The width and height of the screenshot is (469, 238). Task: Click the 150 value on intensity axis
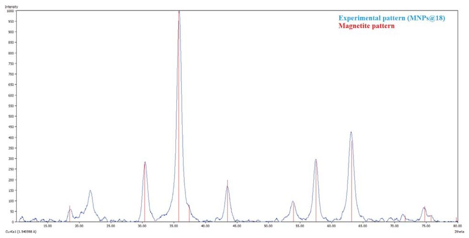[x=11, y=190]
